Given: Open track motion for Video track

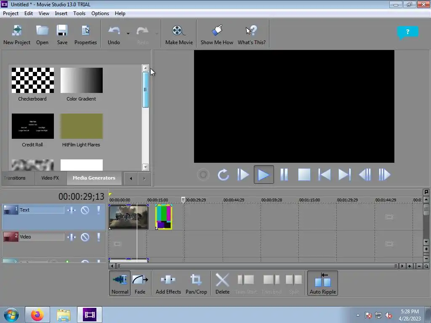Looking at the screenshot, I should (x=72, y=237).
